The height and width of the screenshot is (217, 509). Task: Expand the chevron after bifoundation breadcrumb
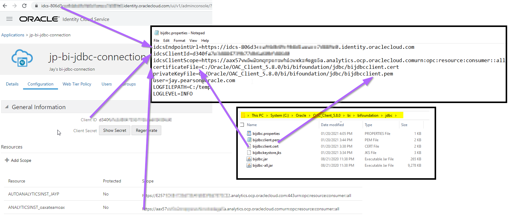(x=382, y=115)
